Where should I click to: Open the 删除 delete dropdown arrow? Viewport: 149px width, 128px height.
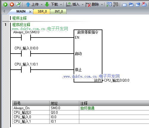[x=102, y=4]
